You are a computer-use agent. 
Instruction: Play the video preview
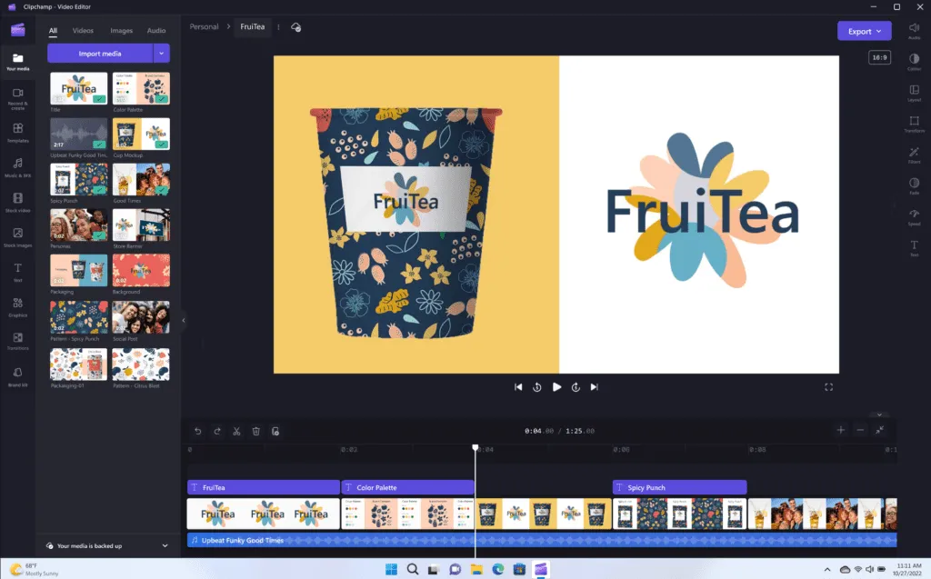[x=556, y=386]
